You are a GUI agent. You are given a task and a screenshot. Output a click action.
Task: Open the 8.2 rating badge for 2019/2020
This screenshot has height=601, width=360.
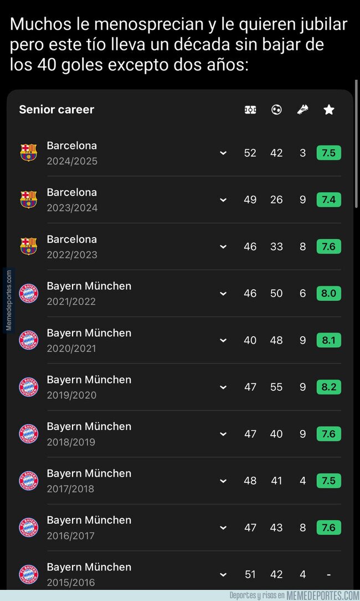click(x=329, y=387)
